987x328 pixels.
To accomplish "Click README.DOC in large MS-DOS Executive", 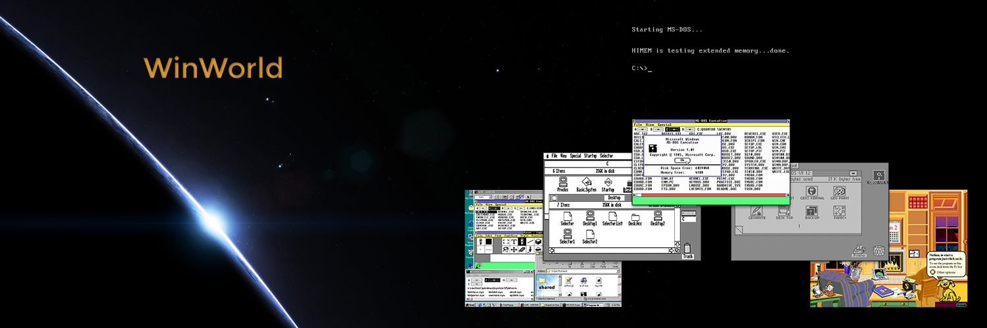I will [728, 189].
